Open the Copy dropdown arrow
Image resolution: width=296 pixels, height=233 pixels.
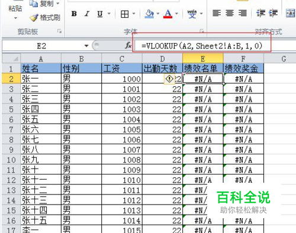pyautogui.click(x=58, y=4)
